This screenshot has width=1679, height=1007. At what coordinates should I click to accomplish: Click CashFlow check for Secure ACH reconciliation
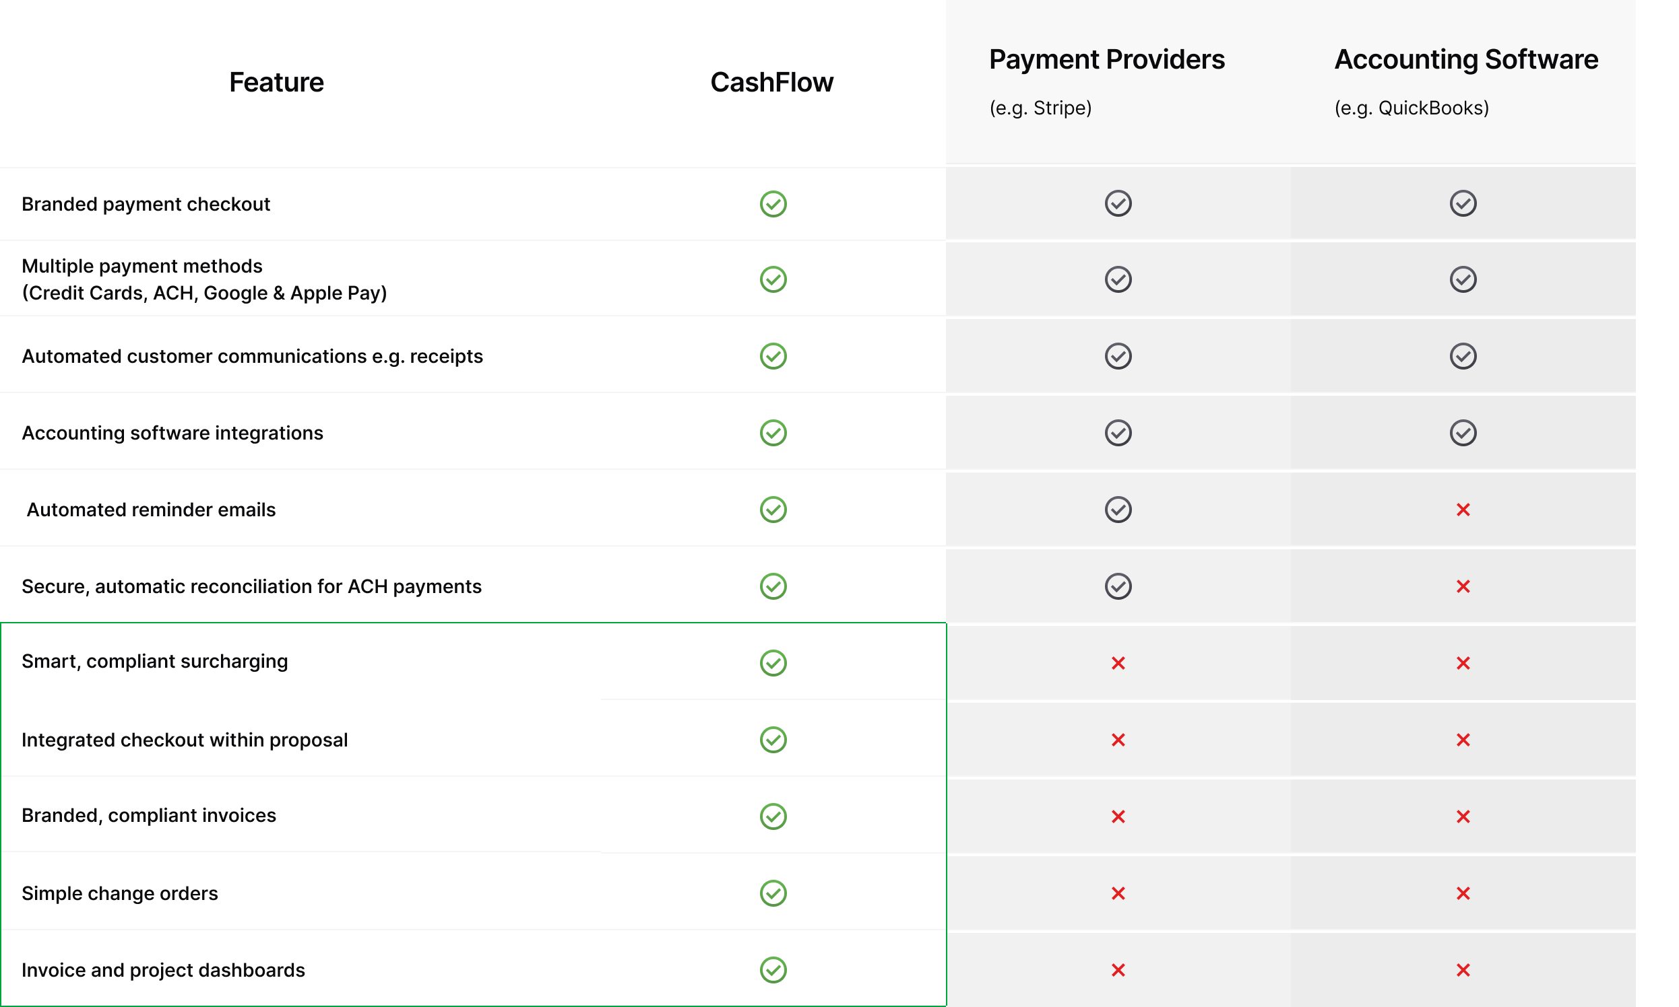point(773,586)
